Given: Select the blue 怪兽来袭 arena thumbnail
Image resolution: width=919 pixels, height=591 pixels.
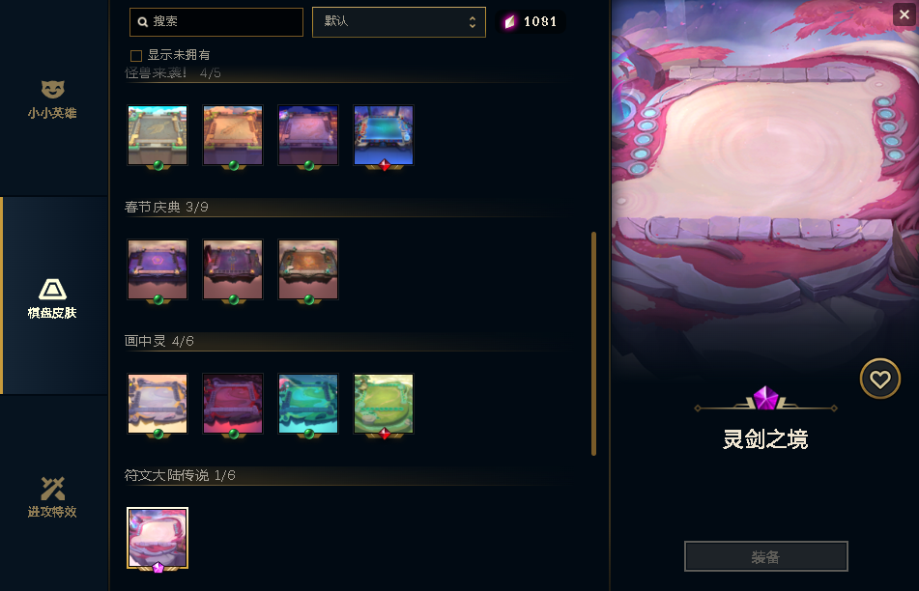Looking at the screenshot, I should pos(384,135).
